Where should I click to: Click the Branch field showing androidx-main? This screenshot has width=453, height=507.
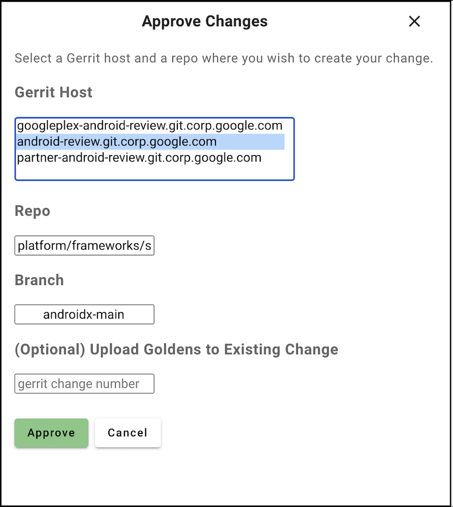coord(84,315)
